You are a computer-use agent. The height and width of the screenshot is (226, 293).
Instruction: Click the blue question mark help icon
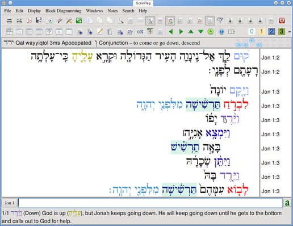(221, 32)
